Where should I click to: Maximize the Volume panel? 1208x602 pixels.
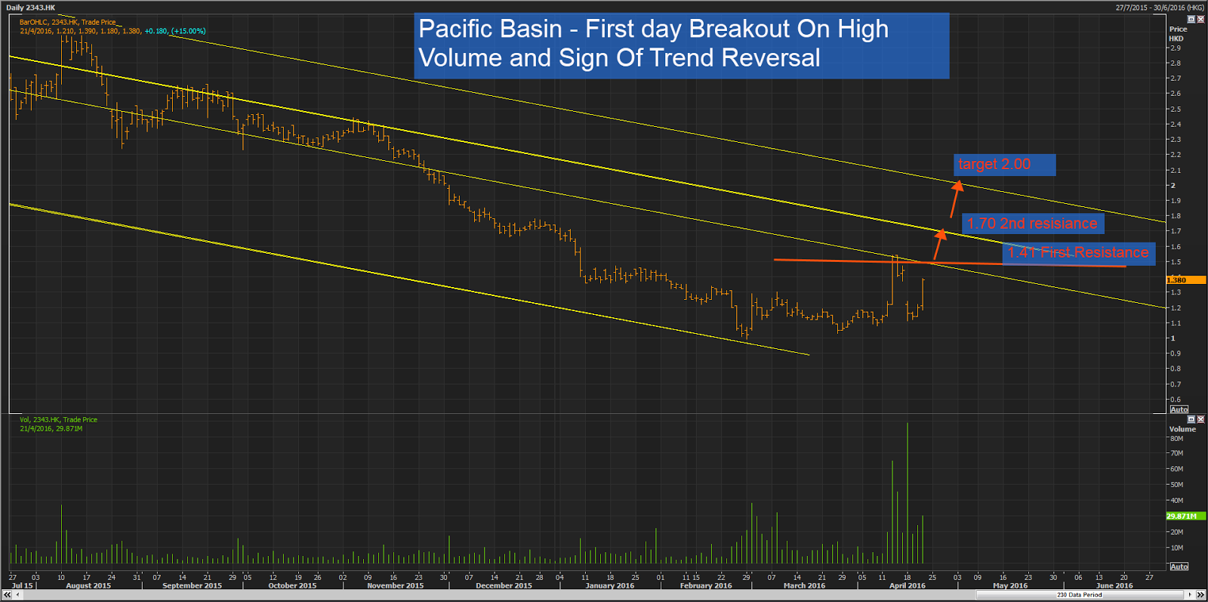coord(1191,419)
